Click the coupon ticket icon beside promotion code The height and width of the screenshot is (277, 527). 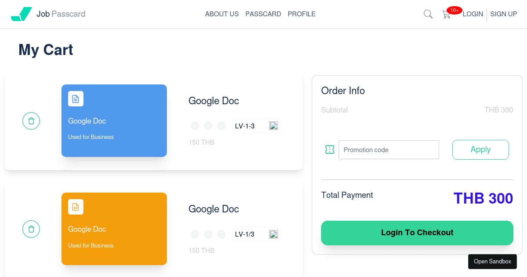(330, 149)
